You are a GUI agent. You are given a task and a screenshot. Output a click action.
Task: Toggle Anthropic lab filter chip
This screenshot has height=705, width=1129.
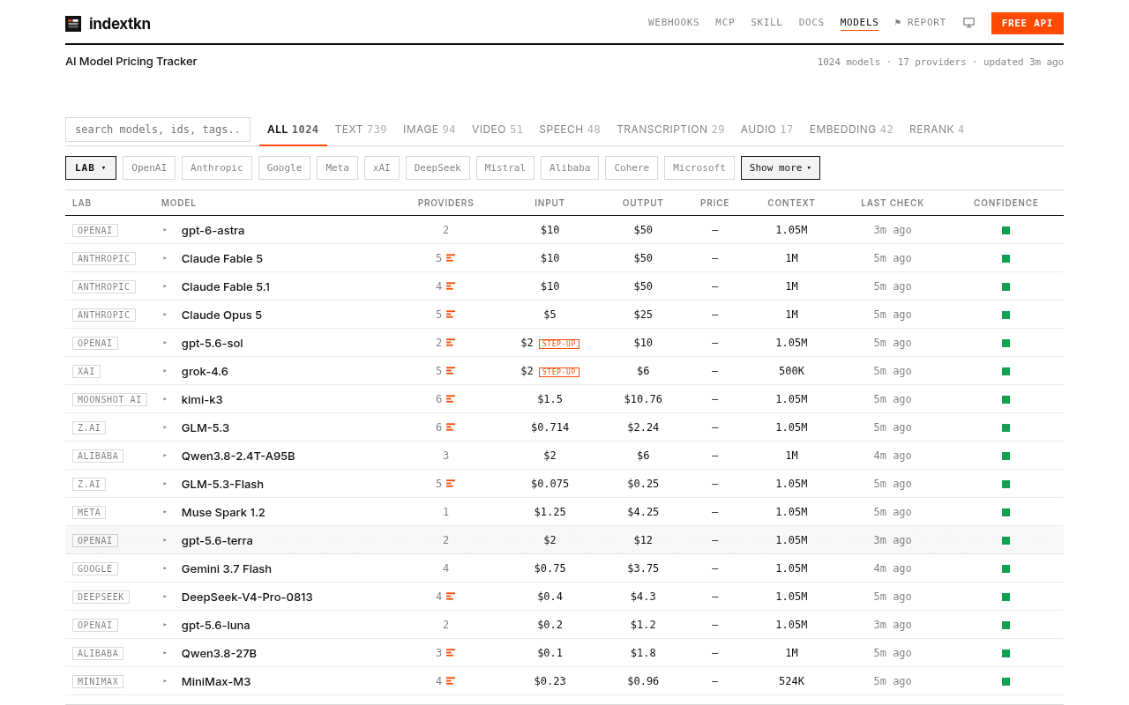click(217, 167)
